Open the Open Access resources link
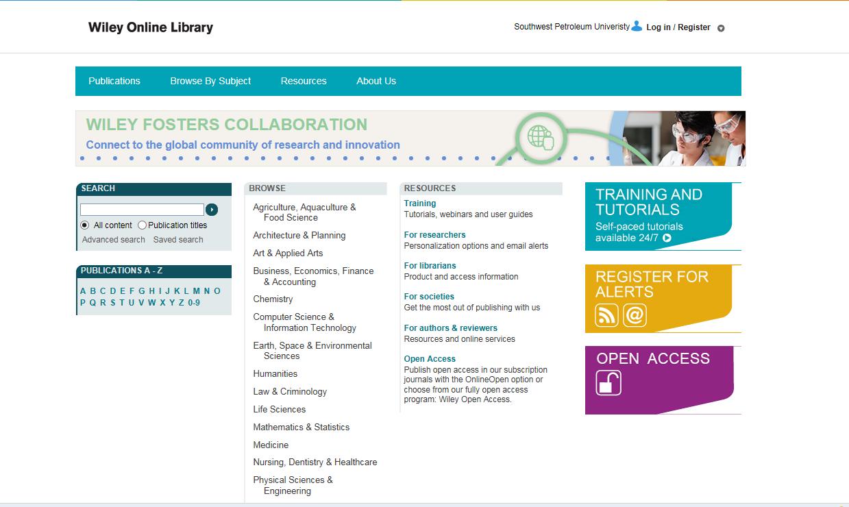Image resolution: width=849 pixels, height=507 pixels. click(x=430, y=359)
